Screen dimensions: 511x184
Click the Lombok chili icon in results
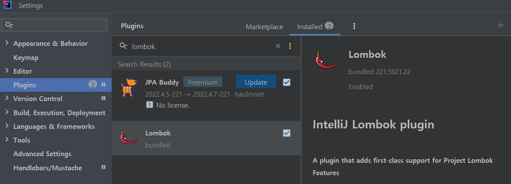128,137
